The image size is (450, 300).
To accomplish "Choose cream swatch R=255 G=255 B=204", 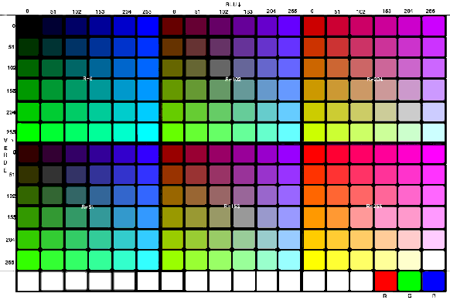I will click(x=409, y=260).
